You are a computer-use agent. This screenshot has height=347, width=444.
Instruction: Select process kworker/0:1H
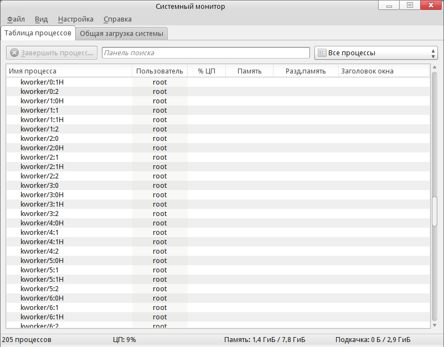pyautogui.click(x=218, y=82)
